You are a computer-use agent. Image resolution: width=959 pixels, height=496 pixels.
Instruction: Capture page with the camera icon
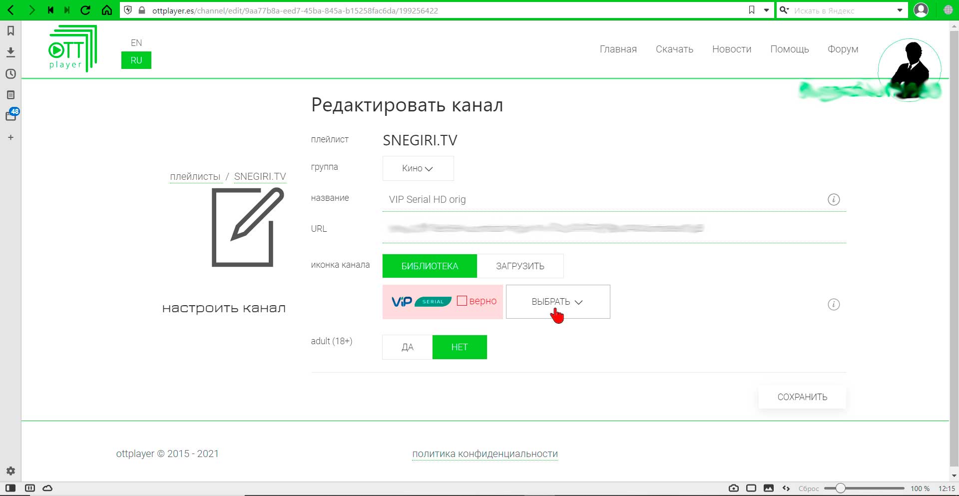pos(733,488)
